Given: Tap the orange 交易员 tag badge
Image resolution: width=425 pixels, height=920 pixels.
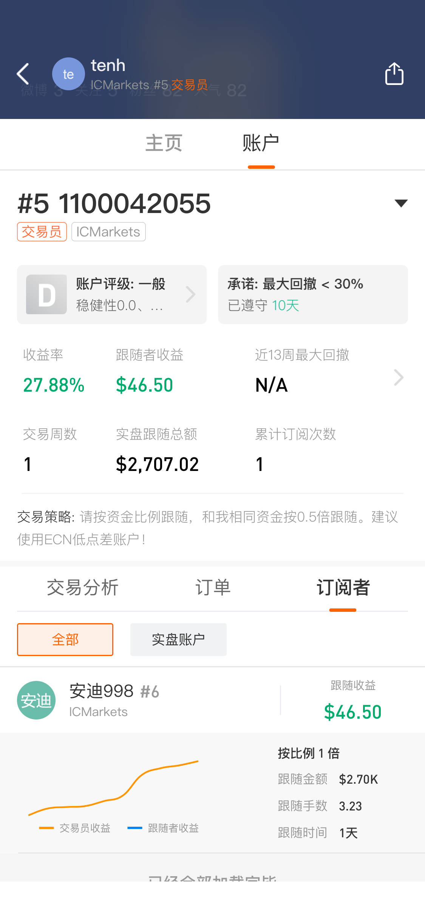Looking at the screenshot, I should click(x=42, y=232).
